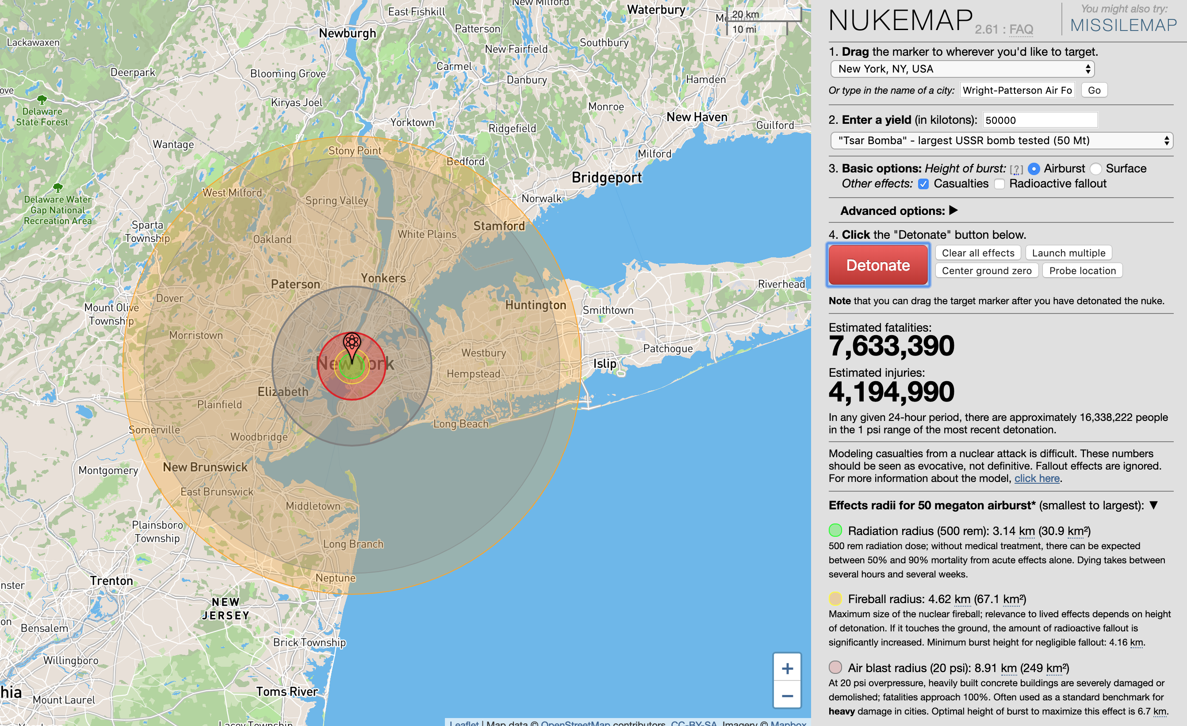
Task: Click the yield kilotons input field
Action: click(x=1040, y=120)
